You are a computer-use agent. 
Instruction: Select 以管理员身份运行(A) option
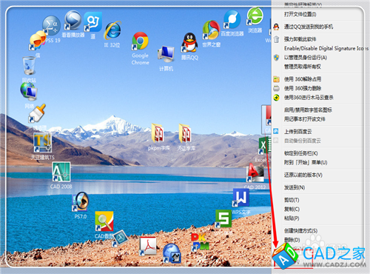click(306, 58)
